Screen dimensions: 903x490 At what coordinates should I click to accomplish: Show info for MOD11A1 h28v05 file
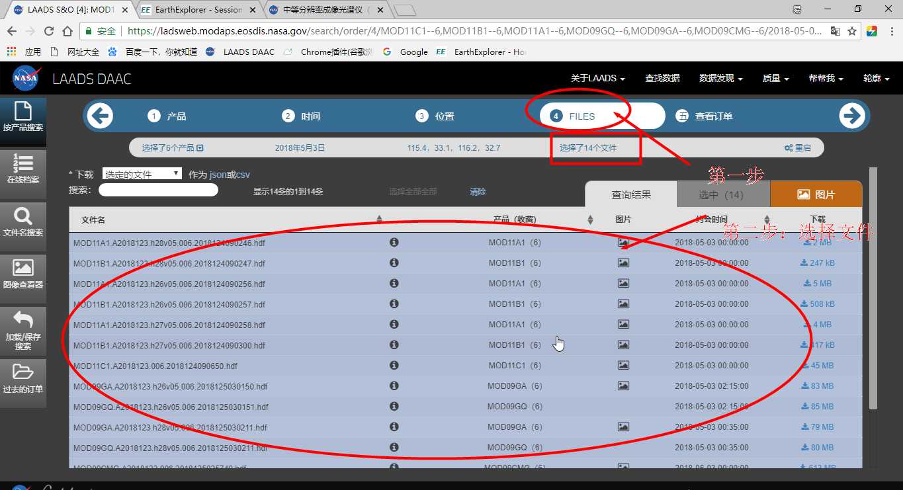click(x=394, y=243)
